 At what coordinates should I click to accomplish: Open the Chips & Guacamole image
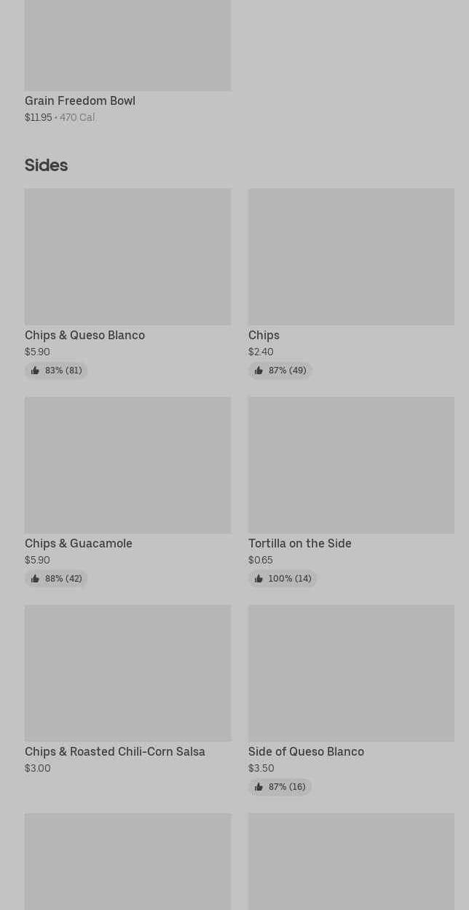point(127,465)
